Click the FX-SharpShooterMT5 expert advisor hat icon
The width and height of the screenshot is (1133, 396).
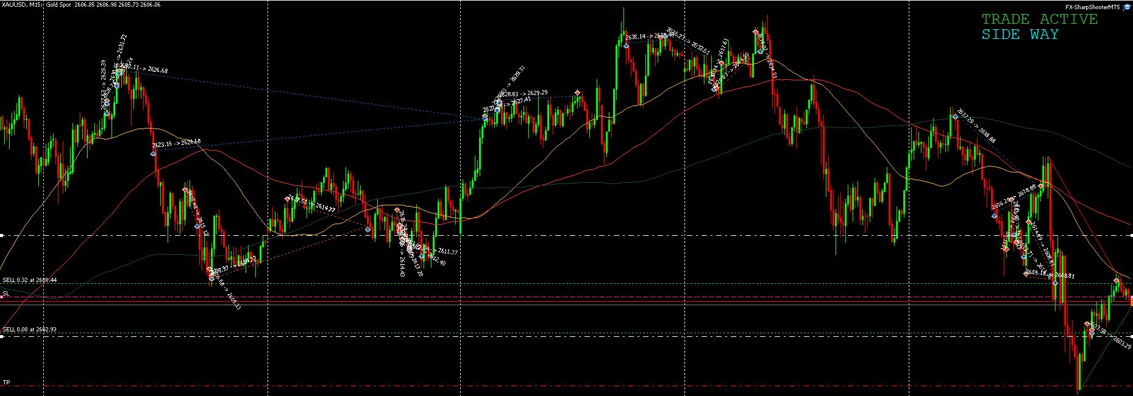[x=1127, y=7]
